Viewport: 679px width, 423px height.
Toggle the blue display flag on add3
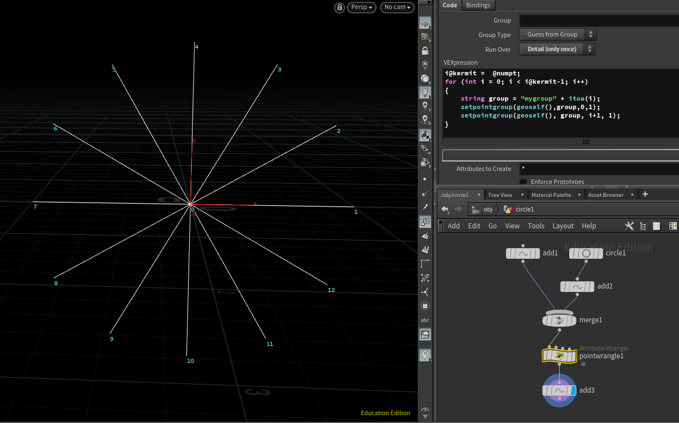(573, 390)
